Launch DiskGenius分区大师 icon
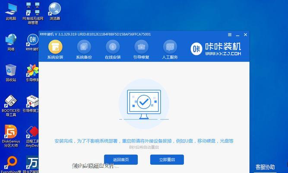 click(x=11, y=136)
